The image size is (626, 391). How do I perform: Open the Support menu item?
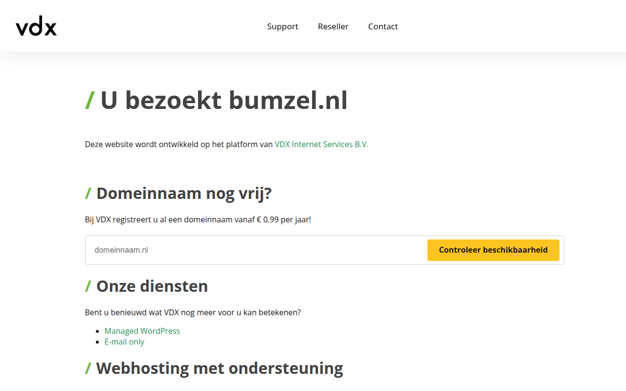pos(283,26)
